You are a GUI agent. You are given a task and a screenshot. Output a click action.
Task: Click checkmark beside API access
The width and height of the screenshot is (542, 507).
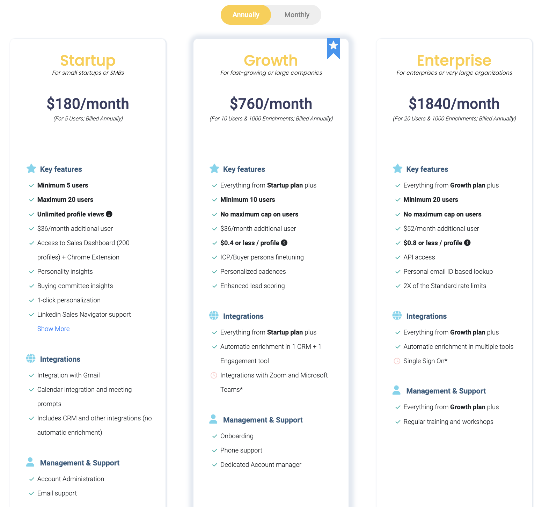(x=398, y=257)
